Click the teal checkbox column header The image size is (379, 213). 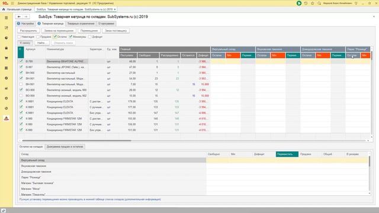21,52
